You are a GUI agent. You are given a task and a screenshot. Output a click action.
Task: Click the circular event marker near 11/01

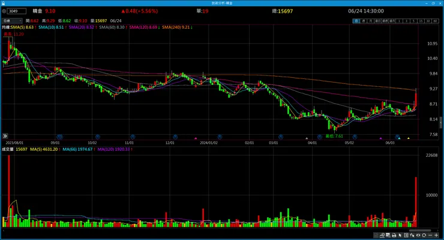click(133, 137)
